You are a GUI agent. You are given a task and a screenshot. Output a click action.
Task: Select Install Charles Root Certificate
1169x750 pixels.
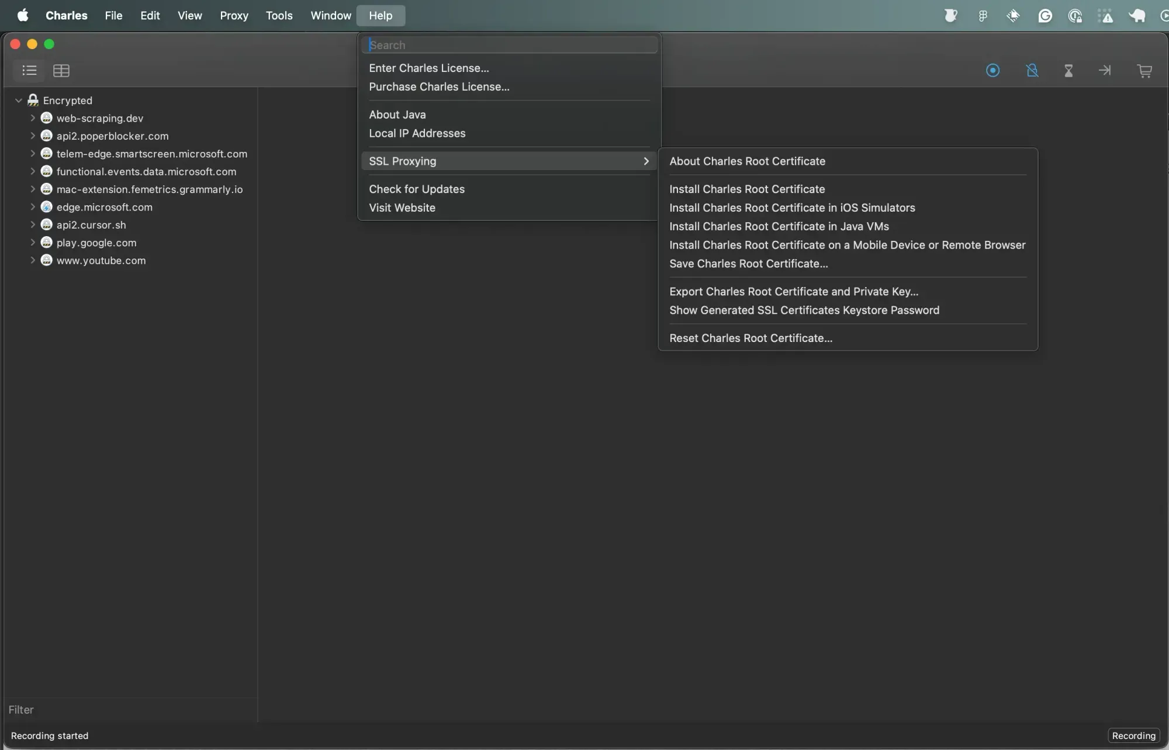pos(747,189)
